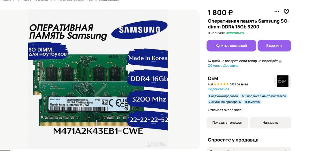Click the five-star seller rating
This screenshot has width=314, height=151.
(x=221, y=84)
